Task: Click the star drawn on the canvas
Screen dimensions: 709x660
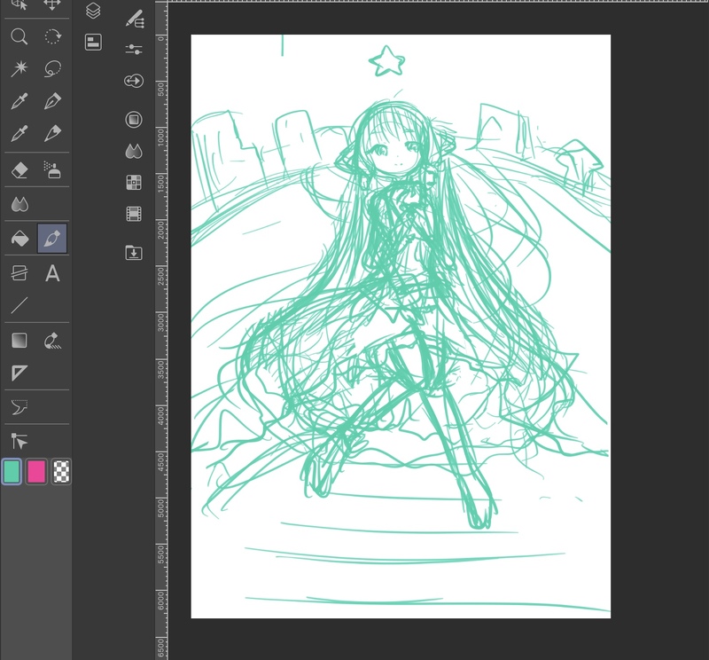Action: click(387, 61)
